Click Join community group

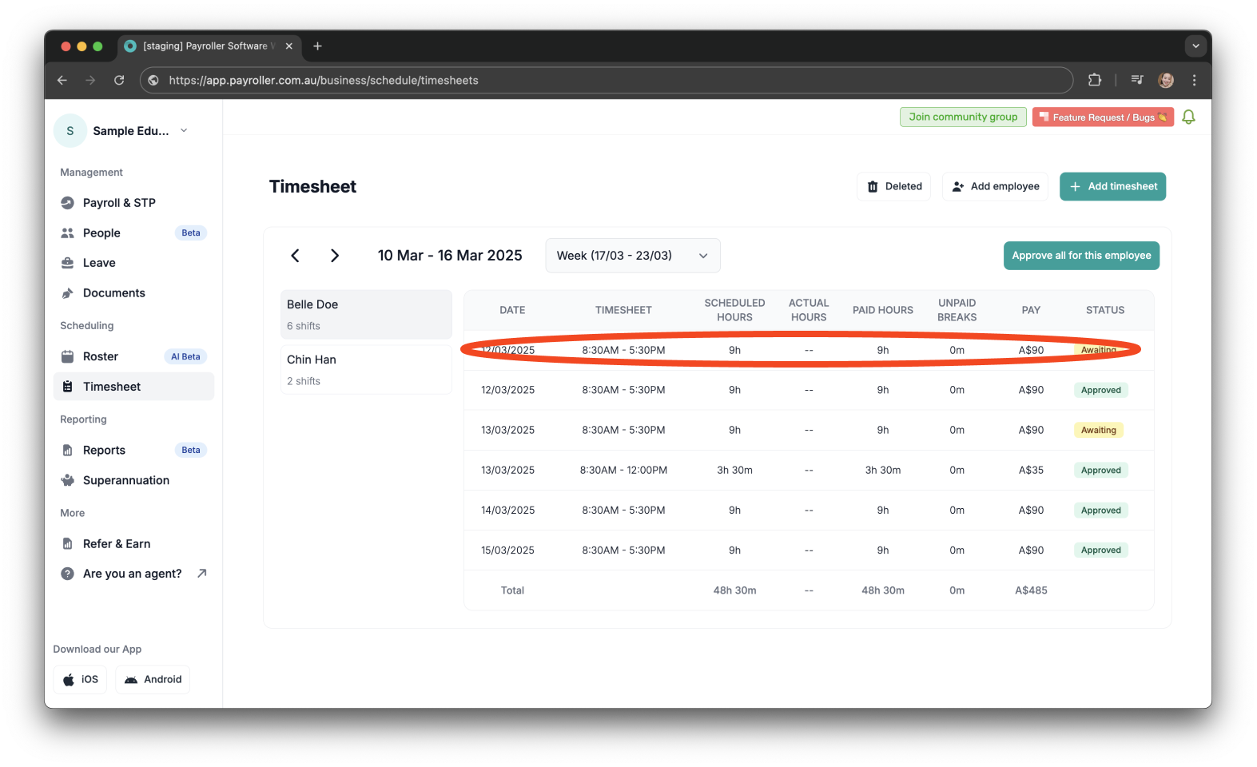963,117
